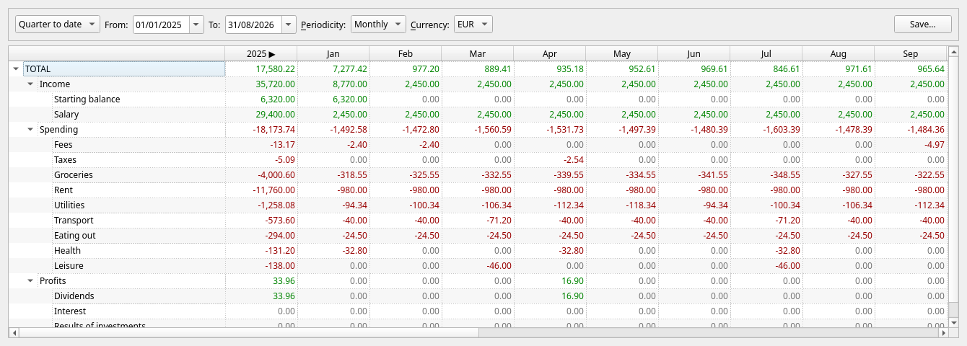967x346 pixels.
Task: Click the To date field 31/08/2026
Action: [x=253, y=24]
